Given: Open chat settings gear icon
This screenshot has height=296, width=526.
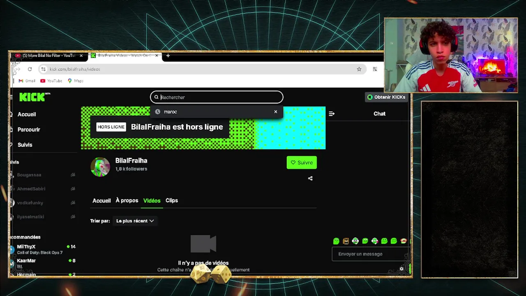Looking at the screenshot, I should tap(401, 269).
